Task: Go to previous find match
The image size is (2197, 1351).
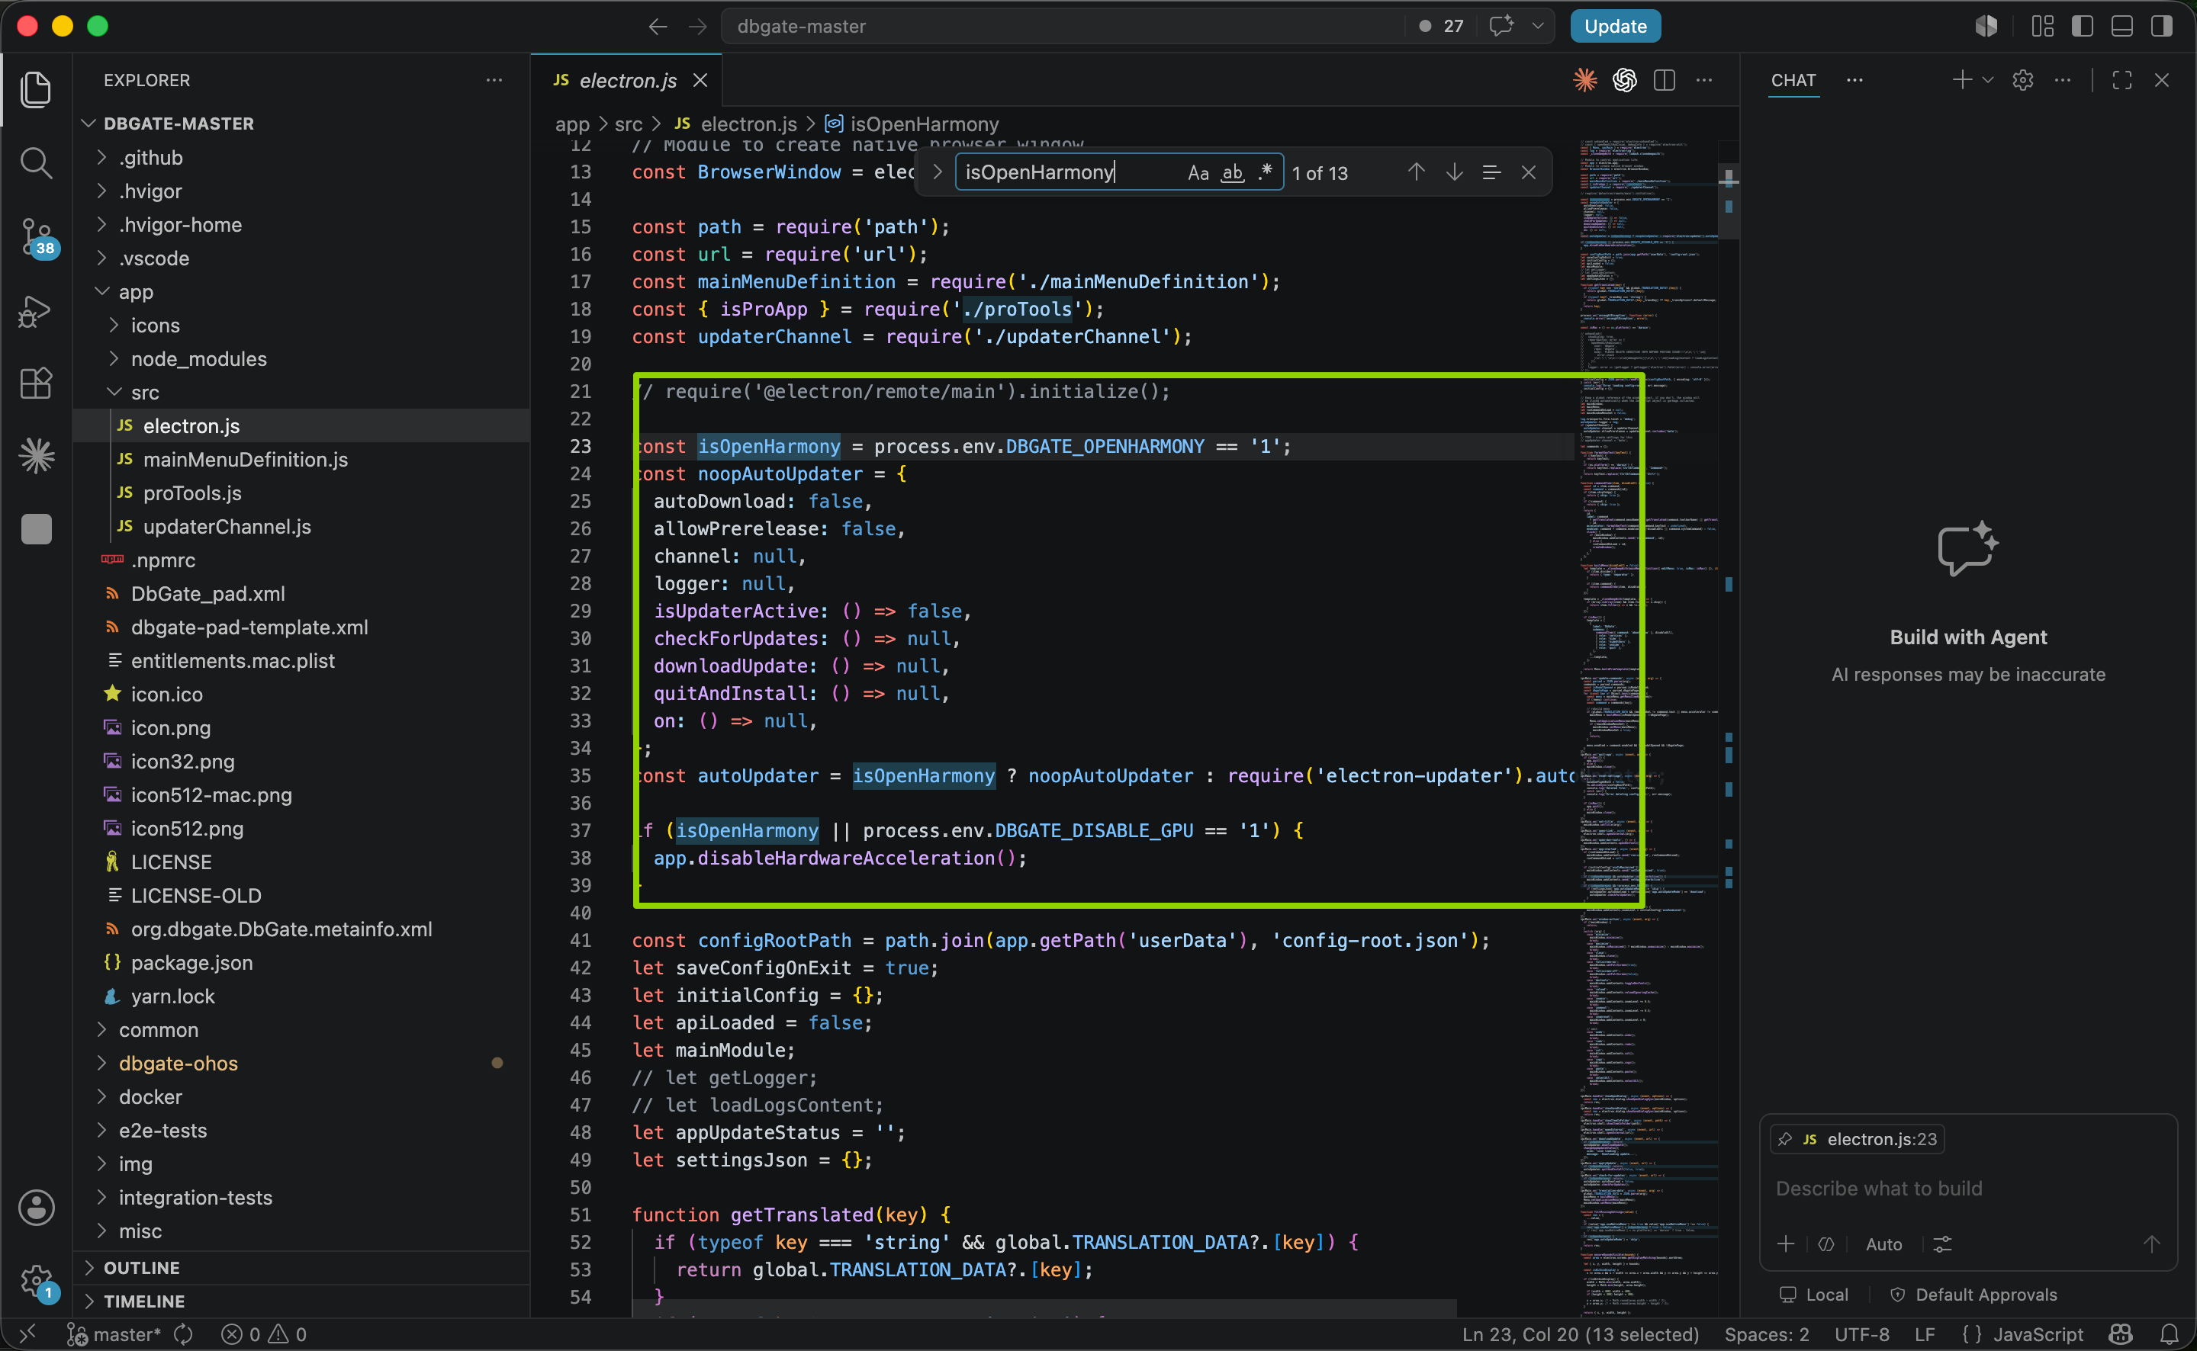Action: pos(1416,172)
